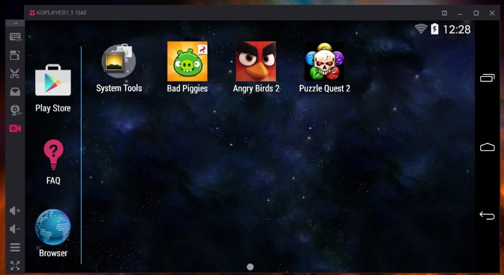The image size is (504, 275).
Task: Open the inbox tray icon in sidebar
Action: [15, 92]
